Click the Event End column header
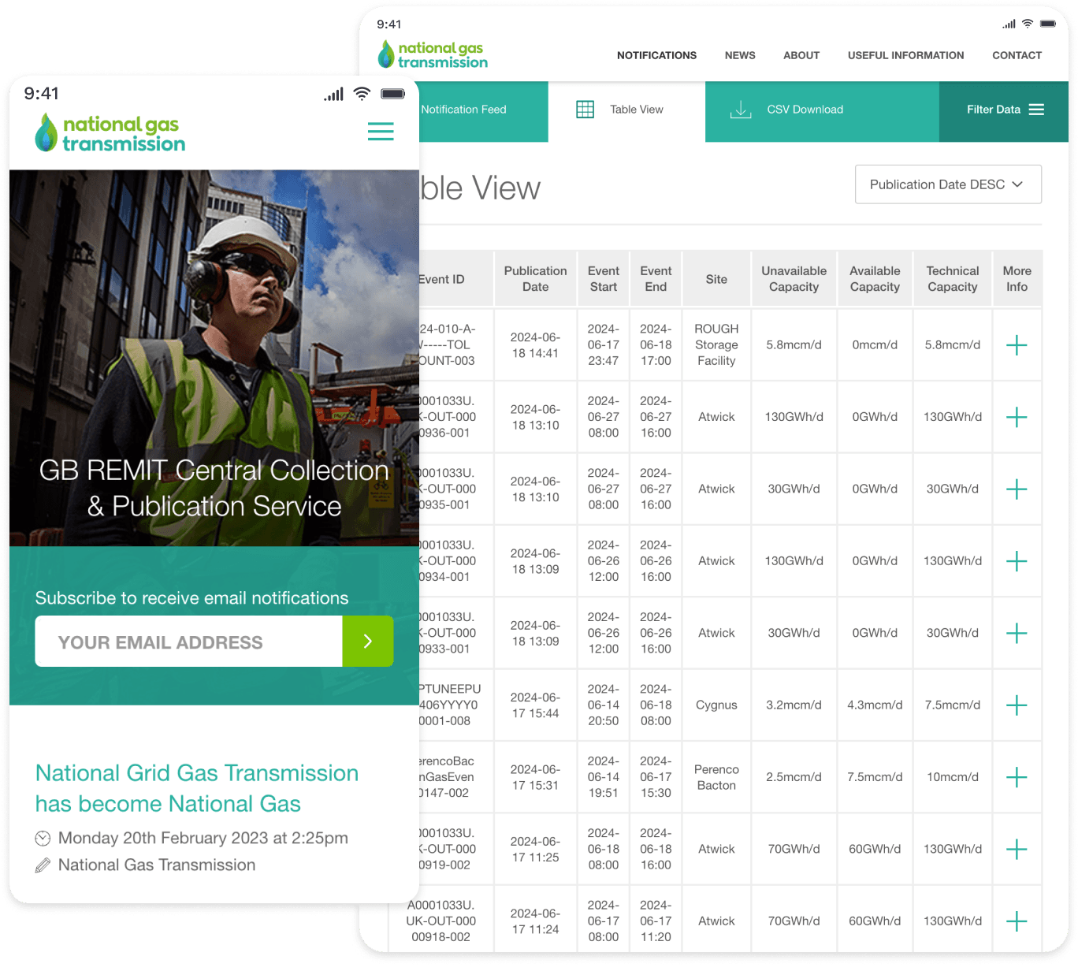1078x971 pixels. 656,279
